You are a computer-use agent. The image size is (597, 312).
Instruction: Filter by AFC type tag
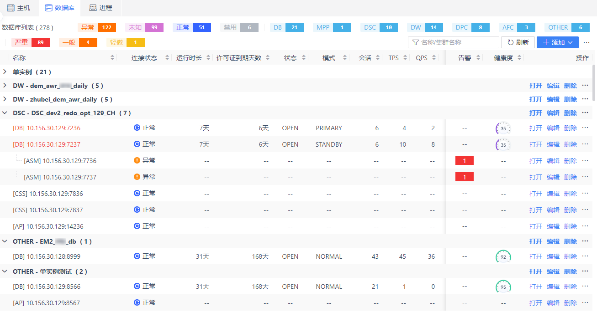517,27
